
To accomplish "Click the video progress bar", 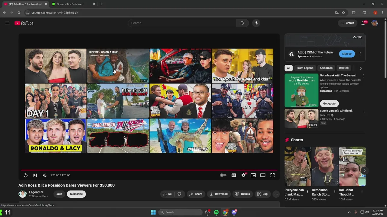I will click(149, 170).
